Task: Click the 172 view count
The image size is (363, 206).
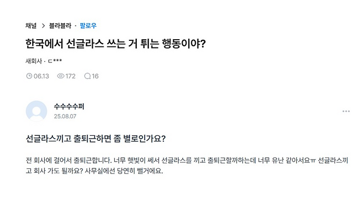Action: 71,76
